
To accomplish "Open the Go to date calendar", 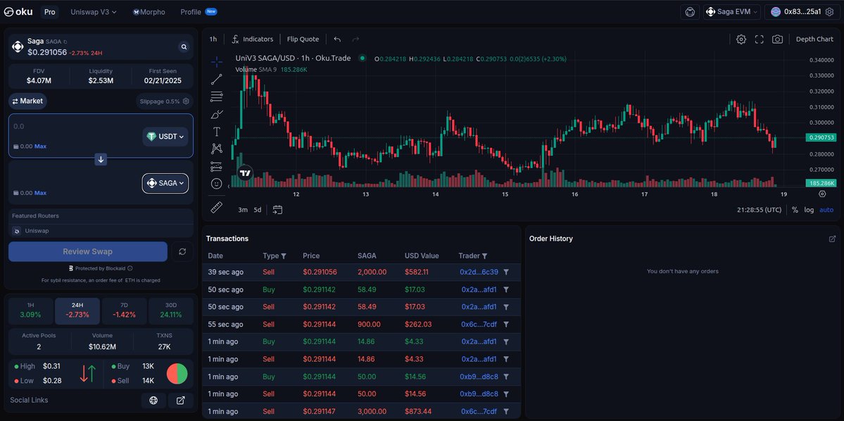I will [x=278, y=209].
